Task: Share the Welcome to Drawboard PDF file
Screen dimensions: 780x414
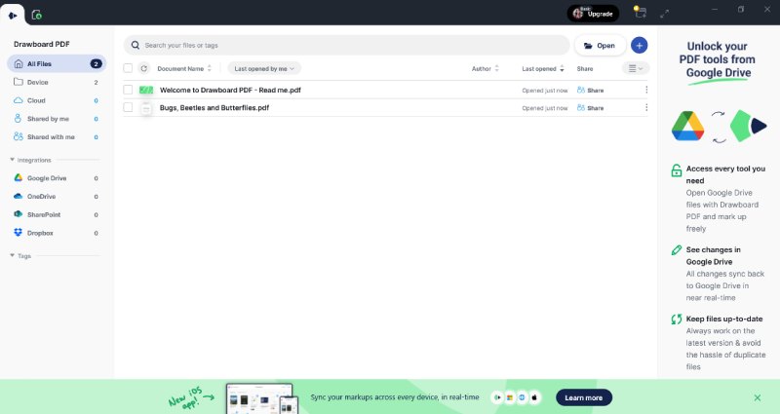Action: pyautogui.click(x=591, y=90)
